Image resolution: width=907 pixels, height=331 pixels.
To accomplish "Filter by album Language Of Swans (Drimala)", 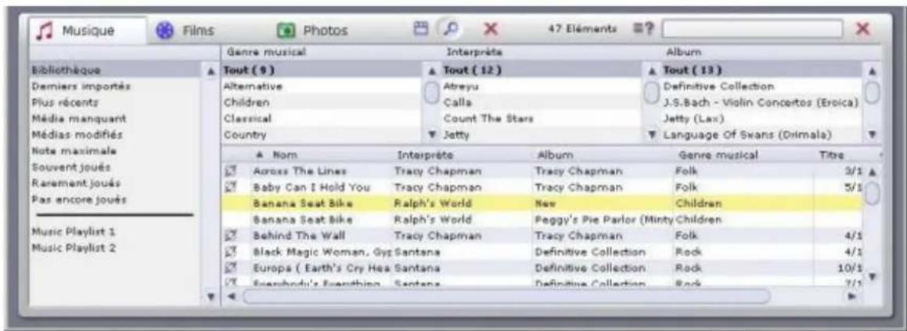I will click(761, 135).
